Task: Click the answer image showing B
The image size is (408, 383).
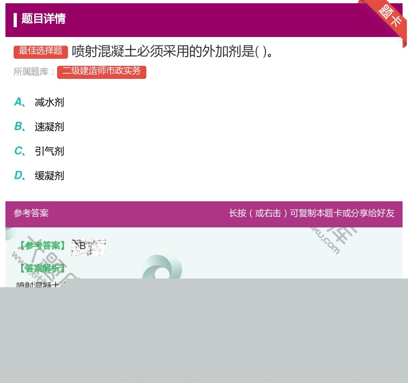Action: [x=89, y=246]
